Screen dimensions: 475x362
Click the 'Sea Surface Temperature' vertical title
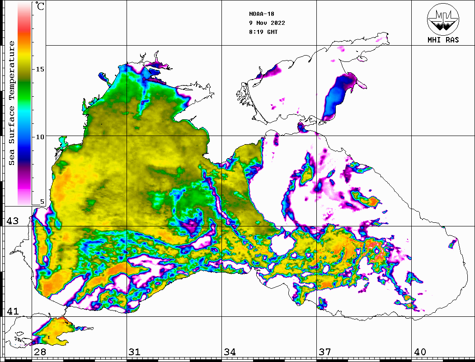(11, 103)
